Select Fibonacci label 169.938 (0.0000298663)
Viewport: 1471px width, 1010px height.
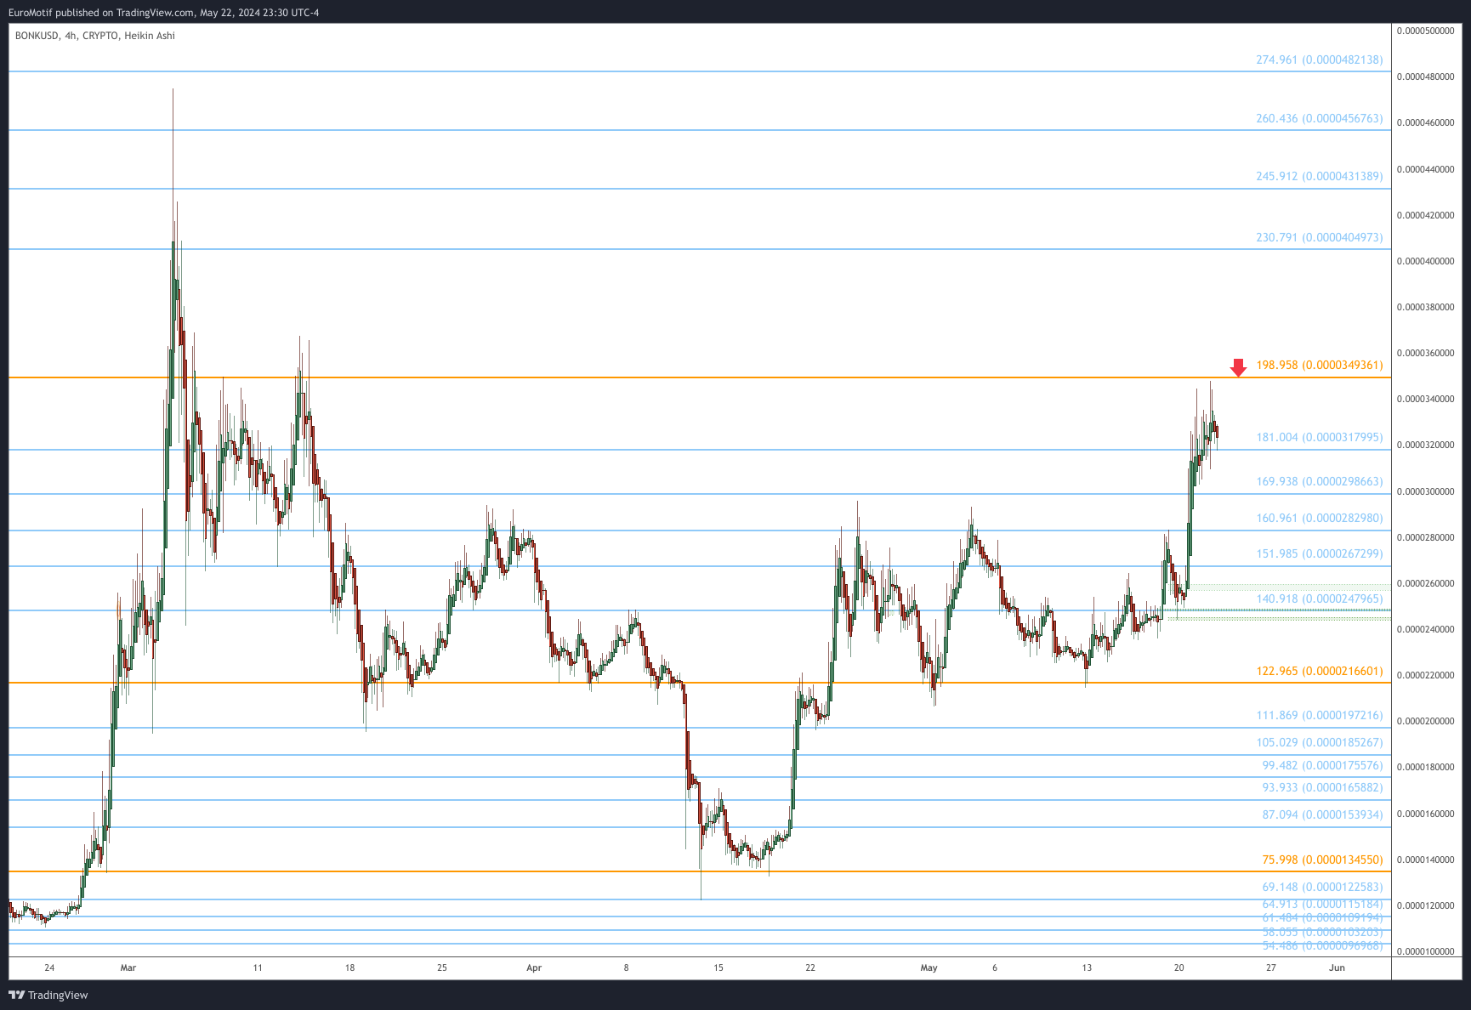[1320, 481]
